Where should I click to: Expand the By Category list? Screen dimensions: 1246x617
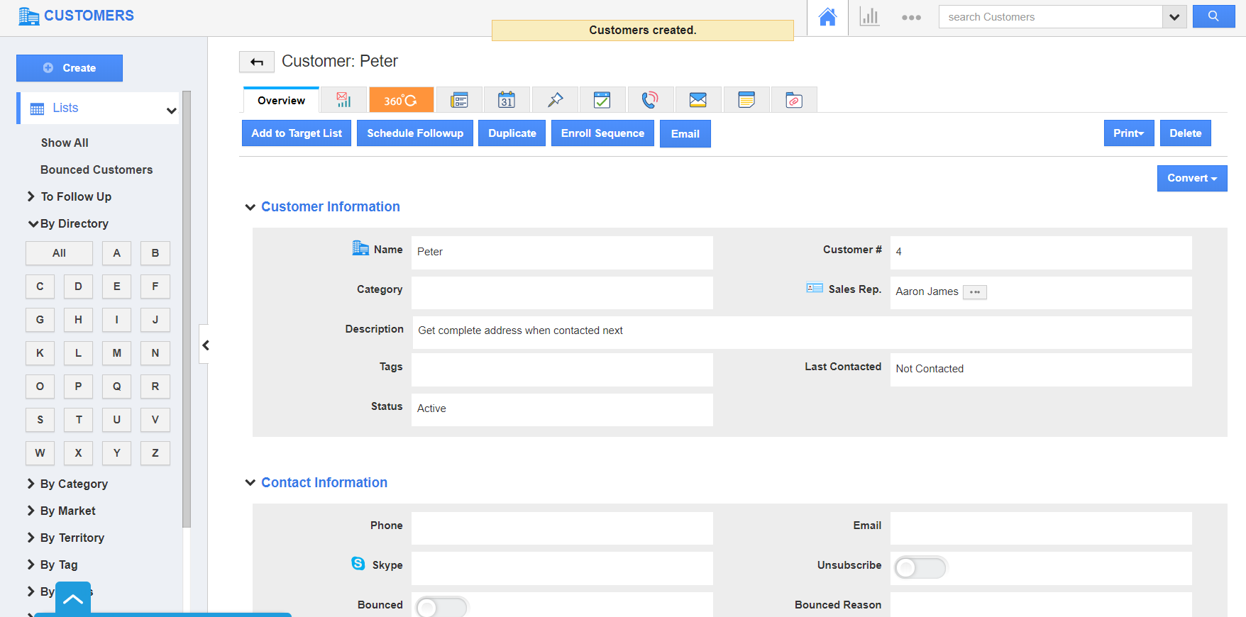(74, 484)
